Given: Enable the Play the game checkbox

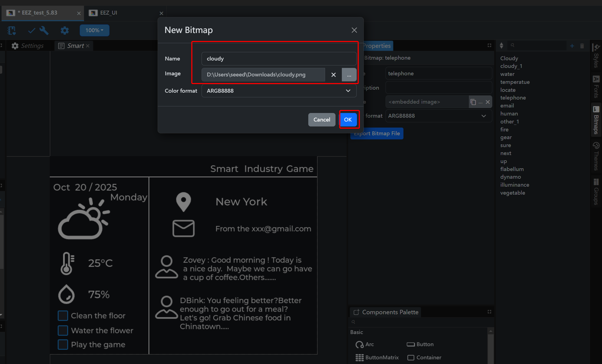Looking at the screenshot, I should pos(63,344).
